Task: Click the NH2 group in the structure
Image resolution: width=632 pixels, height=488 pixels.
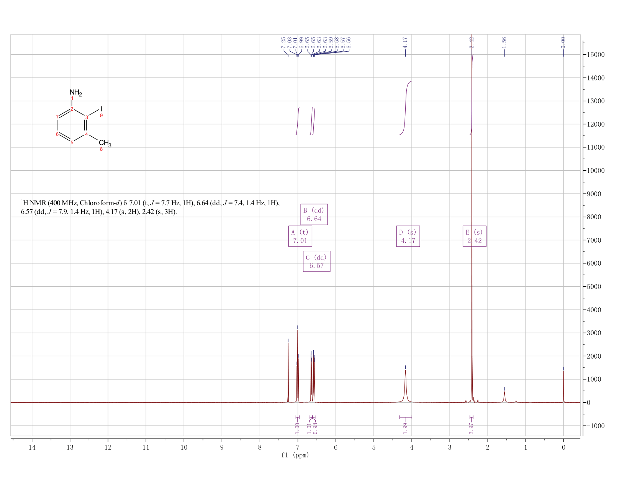Action: (x=75, y=93)
